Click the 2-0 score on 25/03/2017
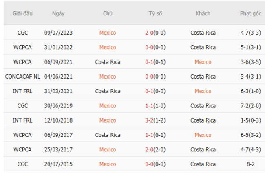The width and height of the screenshot is (265, 173). 150,149
